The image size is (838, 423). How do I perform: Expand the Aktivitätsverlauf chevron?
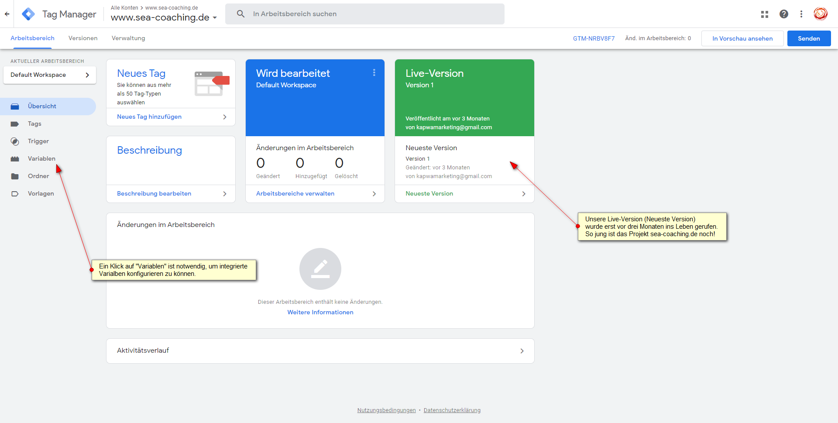[x=522, y=351]
